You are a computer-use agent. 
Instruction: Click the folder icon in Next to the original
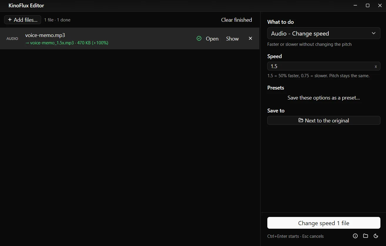coord(301,120)
